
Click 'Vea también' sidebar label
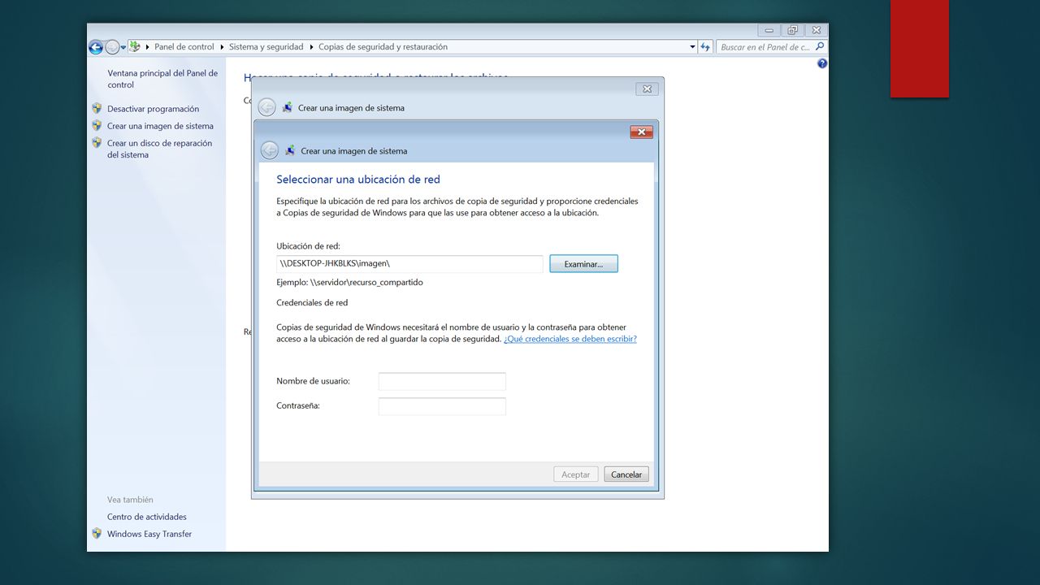coord(130,500)
